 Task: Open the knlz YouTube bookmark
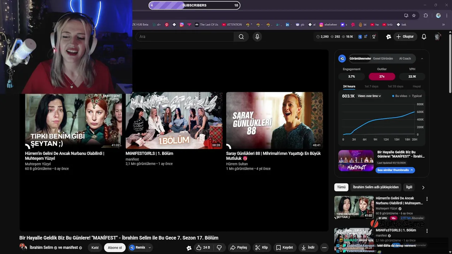pyautogui.click(x=387, y=25)
